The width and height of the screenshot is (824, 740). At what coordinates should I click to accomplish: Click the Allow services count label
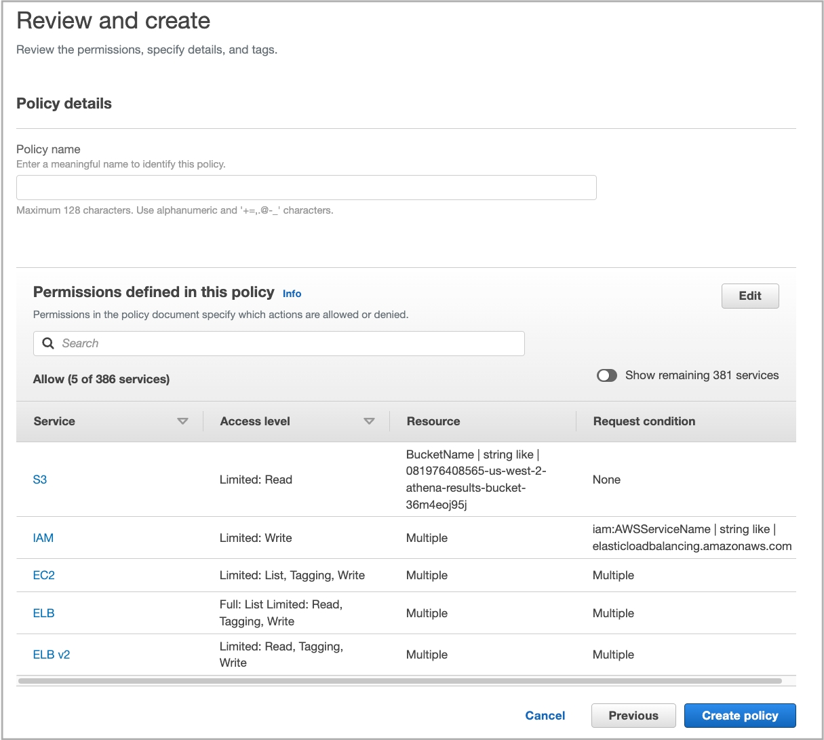click(101, 379)
